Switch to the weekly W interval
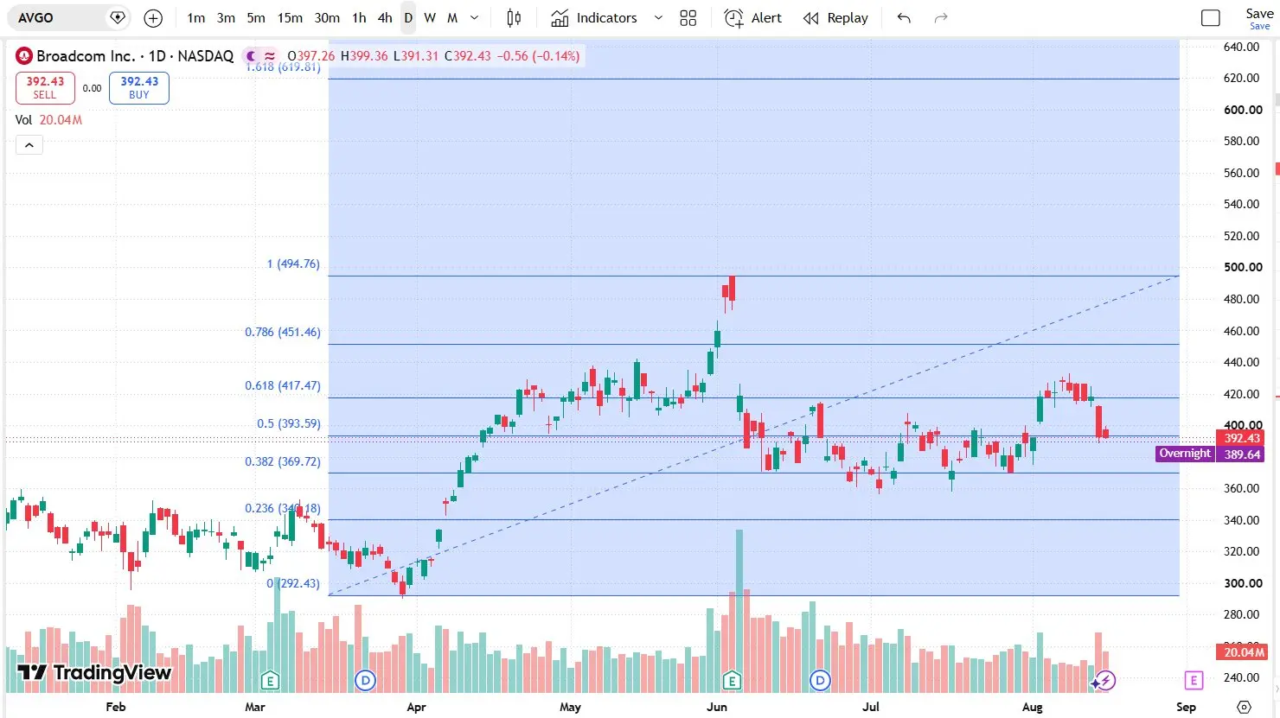1280x718 pixels. pyautogui.click(x=430, y=17)
